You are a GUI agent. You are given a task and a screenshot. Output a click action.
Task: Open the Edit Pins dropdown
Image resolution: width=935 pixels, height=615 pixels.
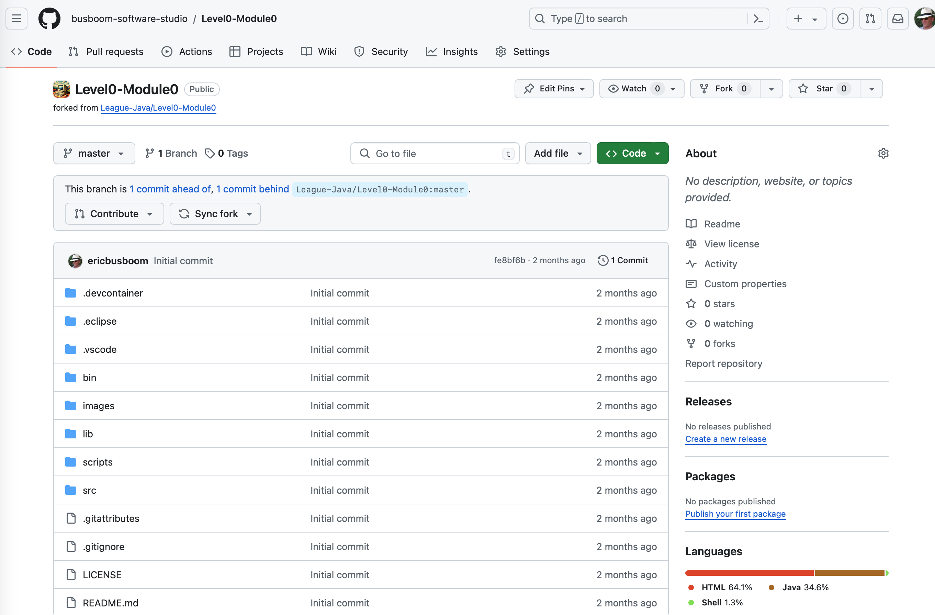(554, 88)
